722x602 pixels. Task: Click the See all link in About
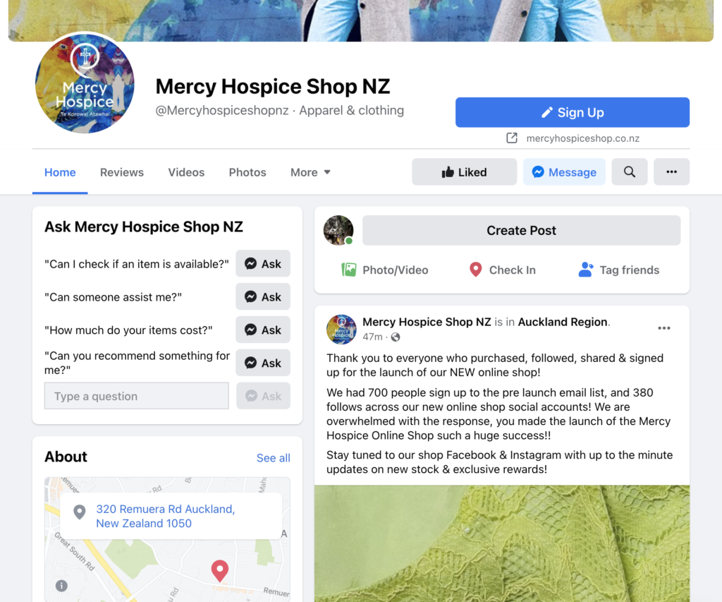(273, 458)
